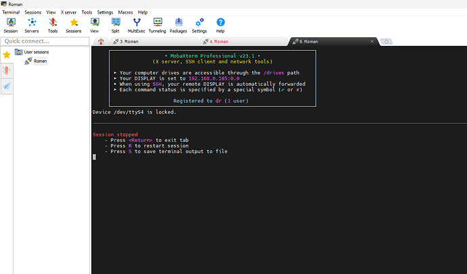
Task: Open the View toolbar icon
Action: coord(95,25)
